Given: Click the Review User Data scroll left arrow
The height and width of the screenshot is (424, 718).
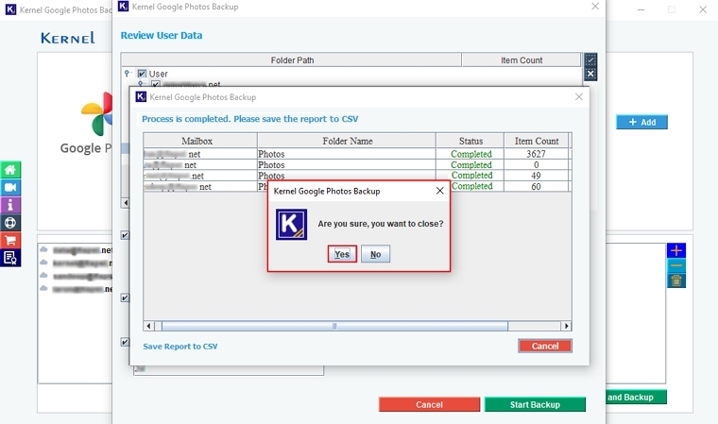Looking at the screenshot, I should point(126,203).
